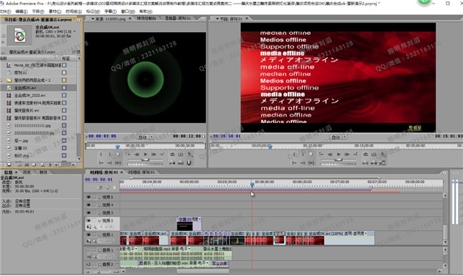Set unnumbered marker in timeline header
Screen dimensions: 463x276
point(115,188)
